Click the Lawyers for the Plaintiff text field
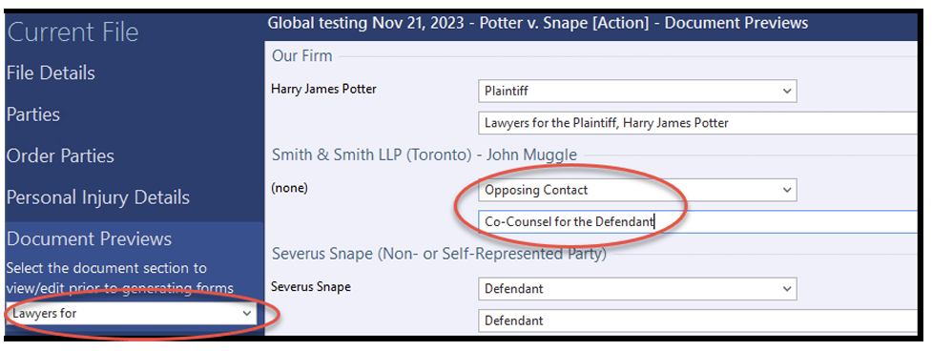This screenshot has width=932, height=351. pyautogui.click(x=698, y=124)
